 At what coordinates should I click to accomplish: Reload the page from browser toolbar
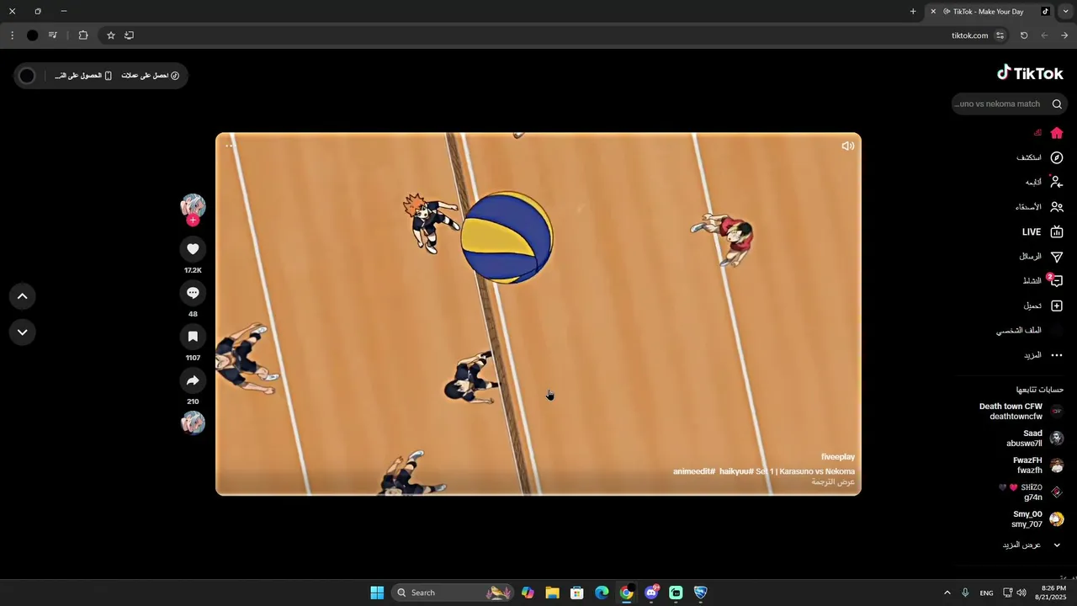coord(1024,35)
